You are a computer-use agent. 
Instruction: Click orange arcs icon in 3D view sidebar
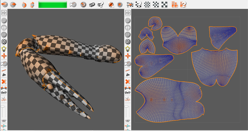(4, 88)
